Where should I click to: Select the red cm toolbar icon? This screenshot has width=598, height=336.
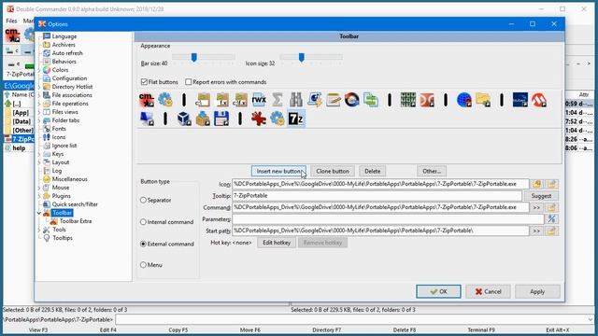tap(147, 100)
